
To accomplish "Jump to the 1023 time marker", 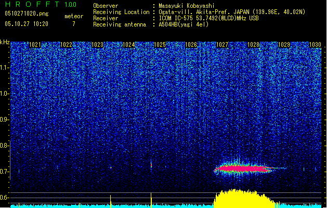I will tap(97, 45).
